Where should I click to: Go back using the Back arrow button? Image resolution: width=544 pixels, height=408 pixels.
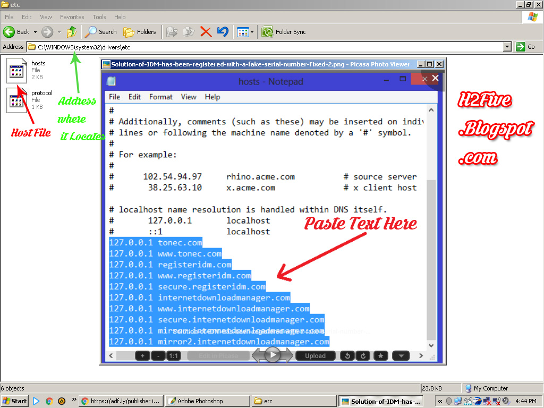(16, 32)
